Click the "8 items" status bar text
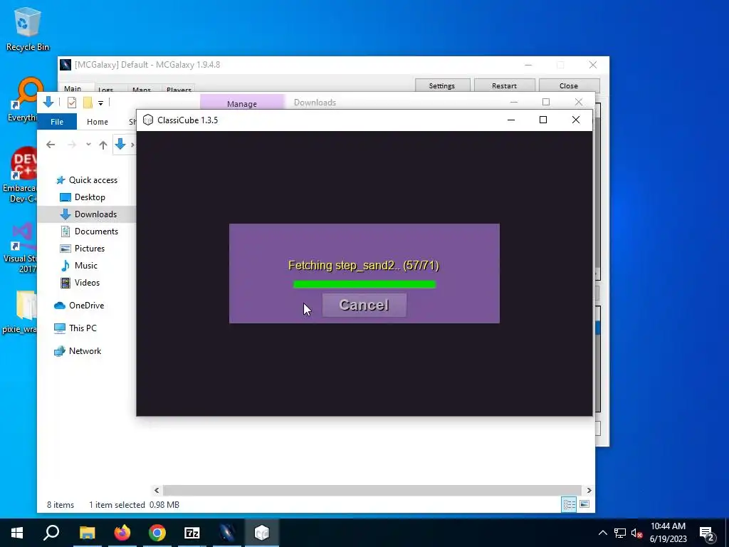729x547 pixels. pos(61,505)
